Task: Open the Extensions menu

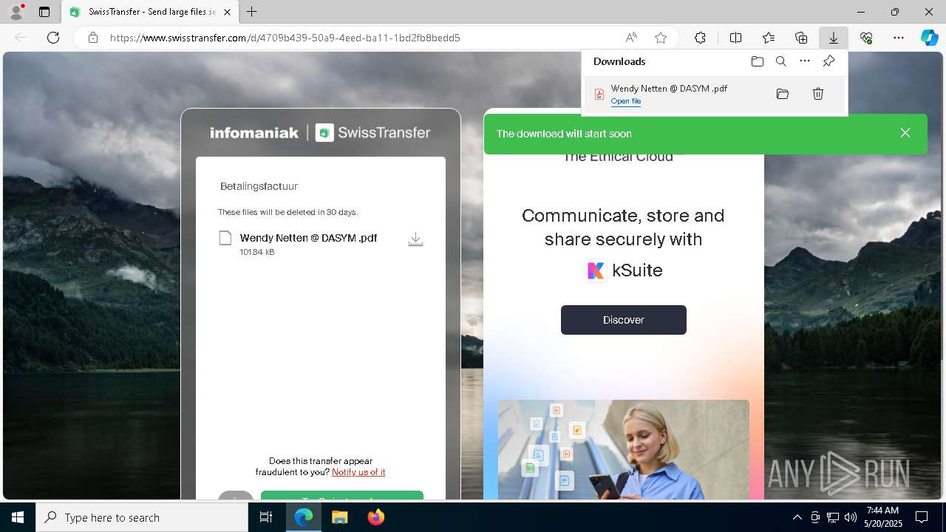Action: coord(700,38)
